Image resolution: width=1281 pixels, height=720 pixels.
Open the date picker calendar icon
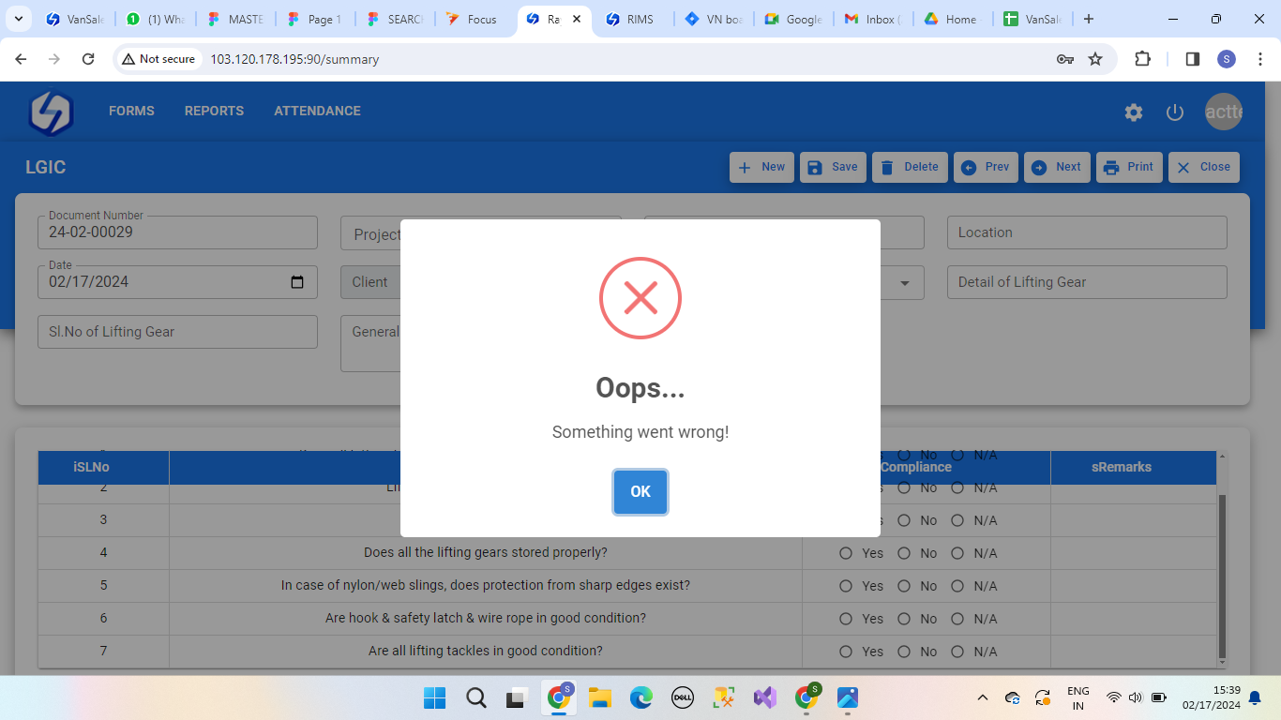(297, 282)
